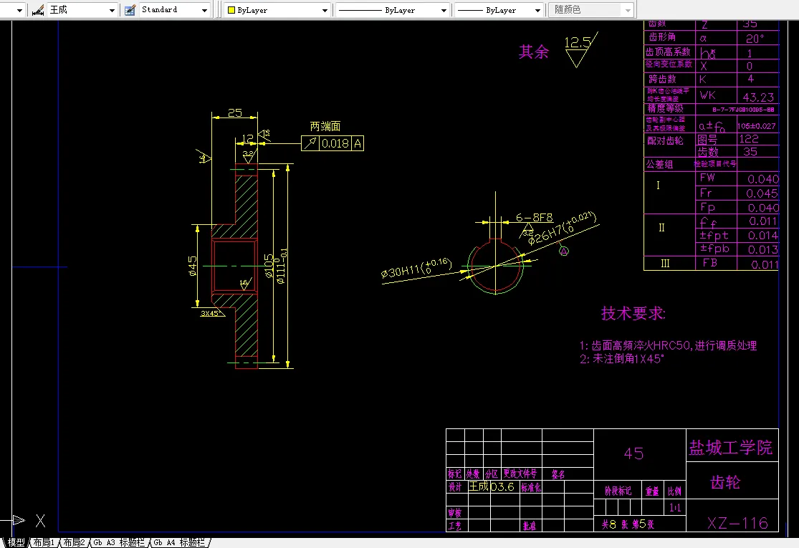Select the datum A circle marker
Image resolution: width=799 pixels, height=548 pixels.
pos(563,251)
